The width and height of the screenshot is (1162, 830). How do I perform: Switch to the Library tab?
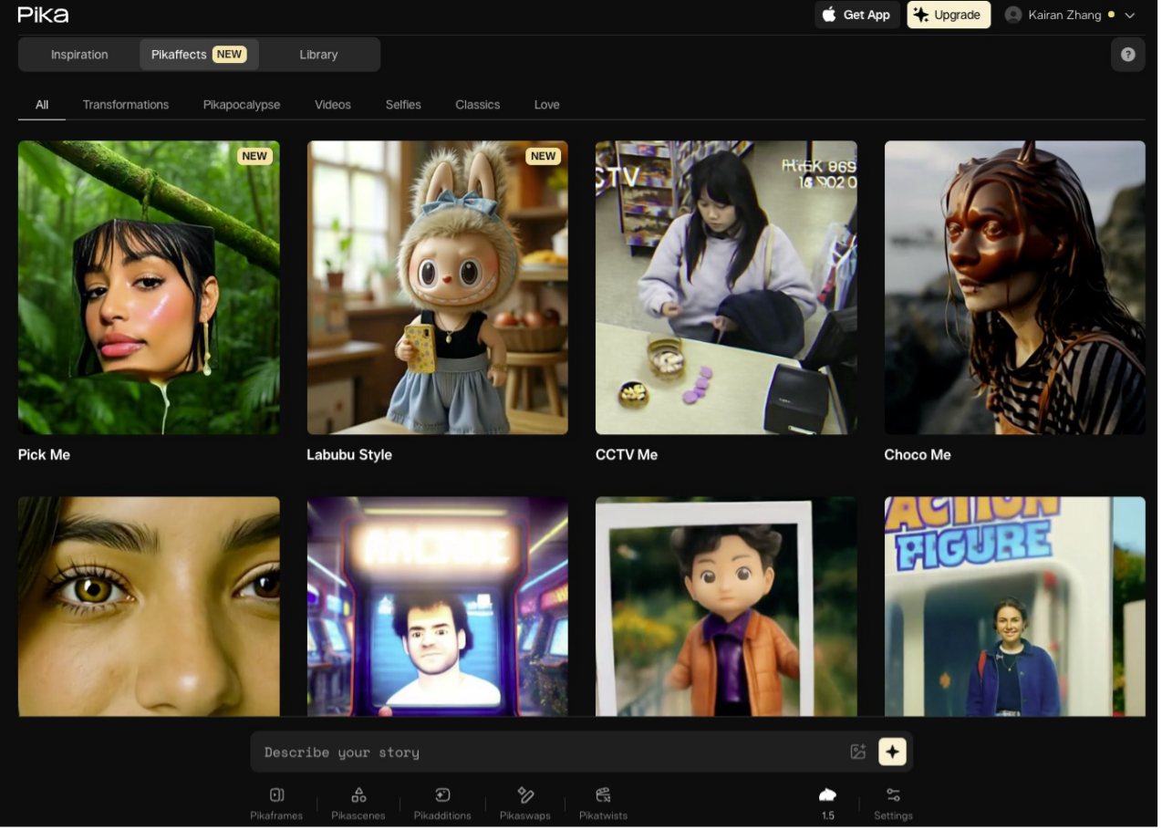[x=318, y=55]
